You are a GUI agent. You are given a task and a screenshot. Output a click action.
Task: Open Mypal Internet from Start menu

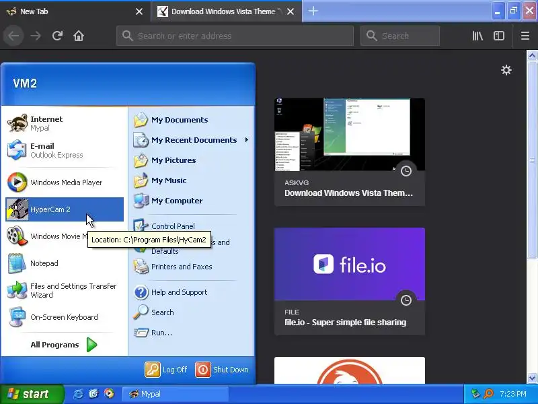coord(65,123)
